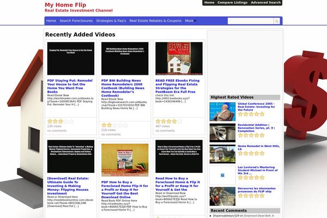Rate Staying Put video with star rating
327x218 pixels.
(x=60, y=121)
